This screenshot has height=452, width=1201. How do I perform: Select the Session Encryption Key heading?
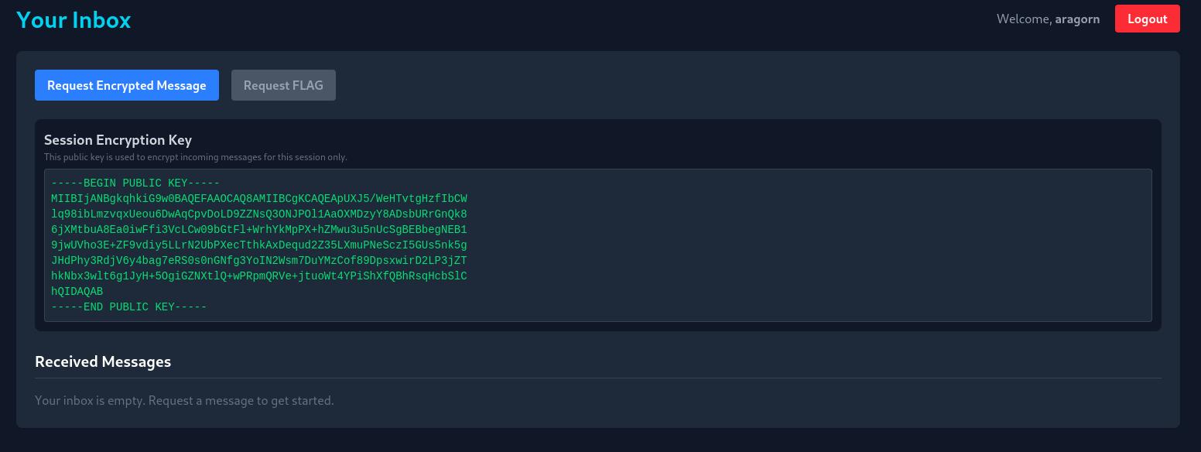click(118, 140)
